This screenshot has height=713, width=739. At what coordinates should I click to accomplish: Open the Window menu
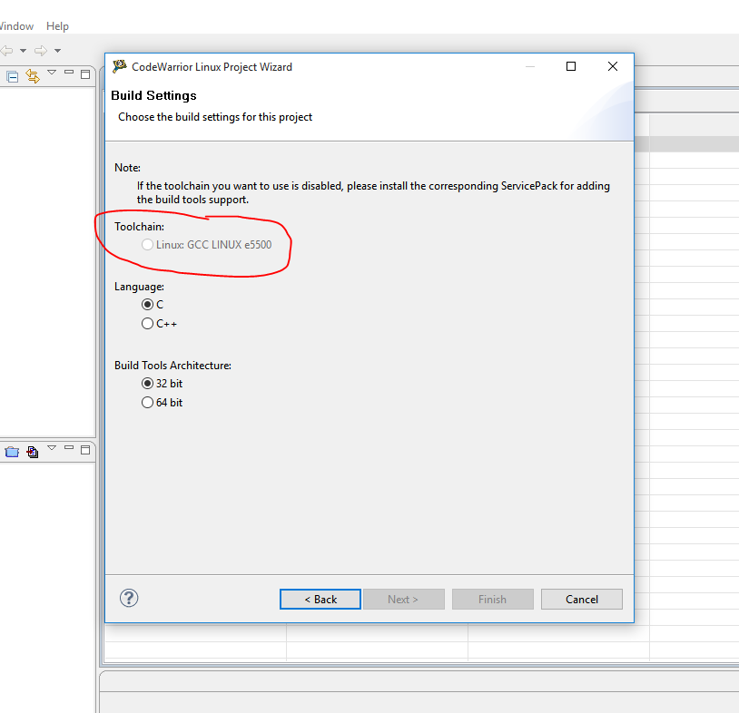pyautogui.click(x=16, y=26)
